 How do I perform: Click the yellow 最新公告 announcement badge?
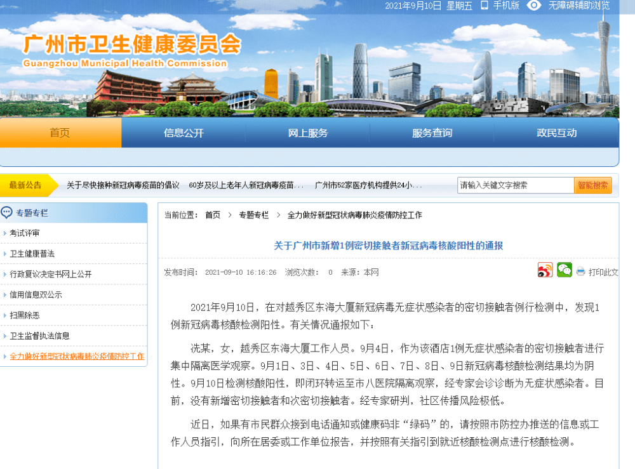pyautogui.click(x=26, y=185)
